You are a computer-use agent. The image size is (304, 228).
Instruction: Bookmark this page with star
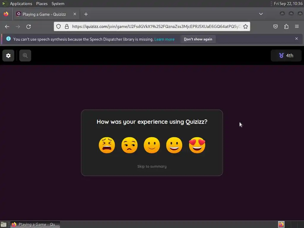(x=246, y=26)
